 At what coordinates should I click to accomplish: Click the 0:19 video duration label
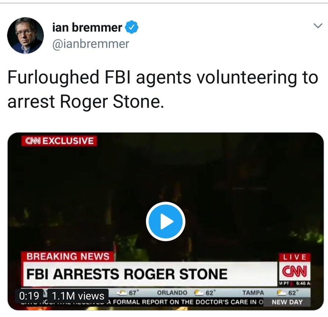tap(29, 296)
